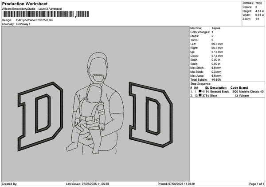This screenshot has width=266, height=187.
Task: Select the Min Stitch value 0.3 mm
Action: 216,72
